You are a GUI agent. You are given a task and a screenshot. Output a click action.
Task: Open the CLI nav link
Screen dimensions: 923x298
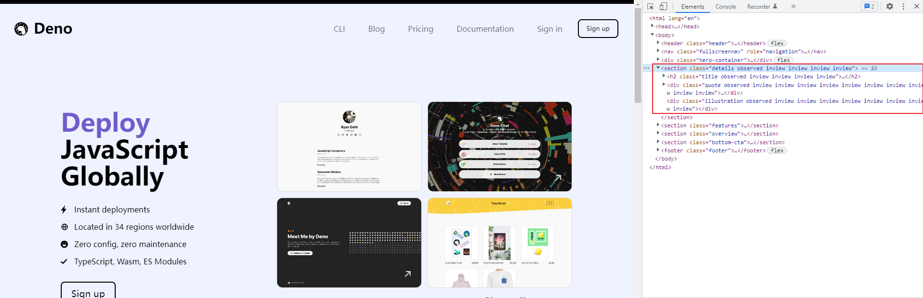pyautogui.click(x=339, y=29)
